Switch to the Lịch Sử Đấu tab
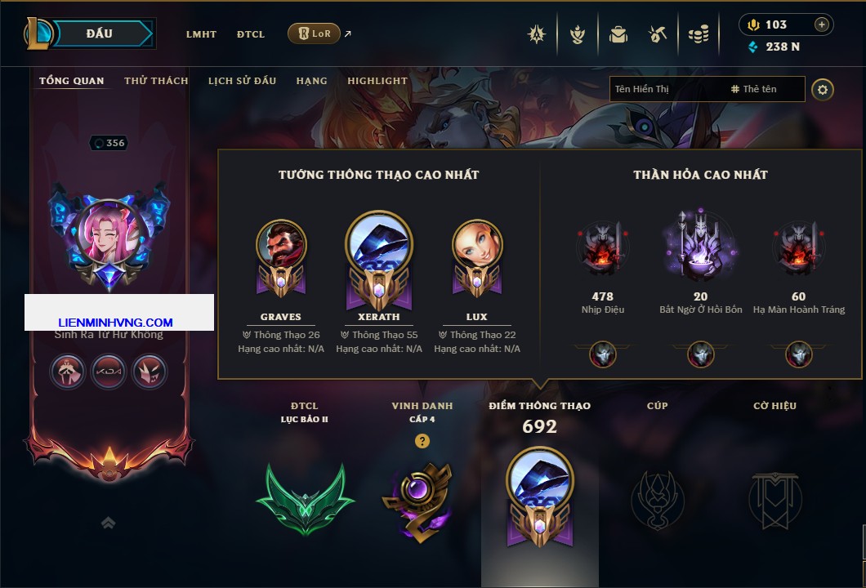The height and width of the screenshot is (588, 866). point(242,81)
